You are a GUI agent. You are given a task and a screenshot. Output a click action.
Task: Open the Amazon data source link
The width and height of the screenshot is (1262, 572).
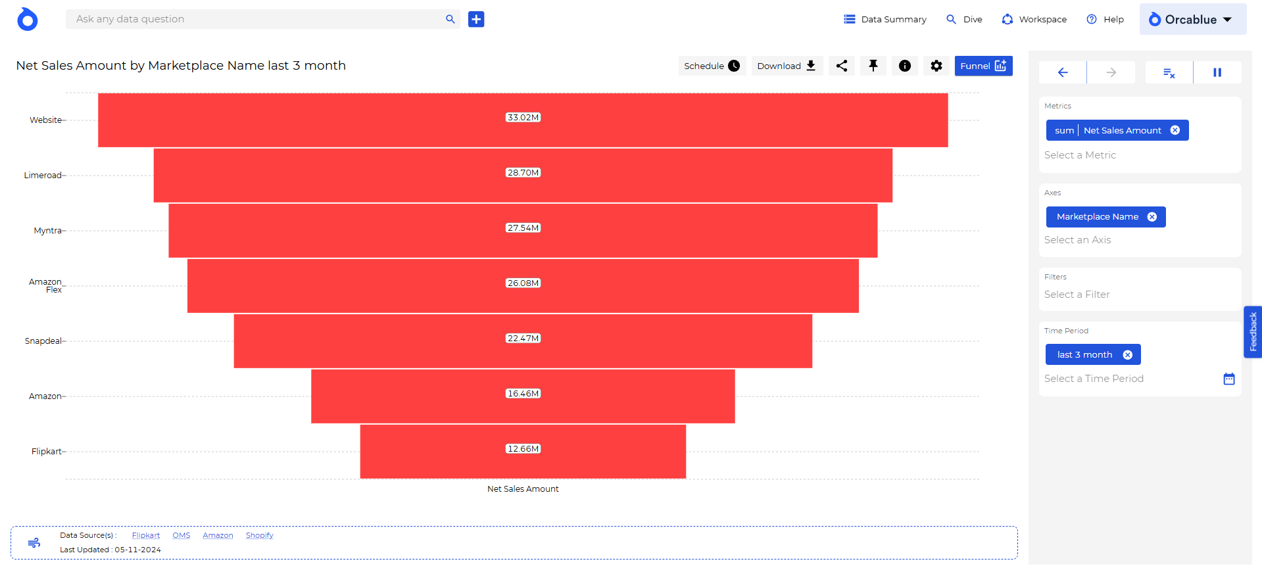[218, 535]
